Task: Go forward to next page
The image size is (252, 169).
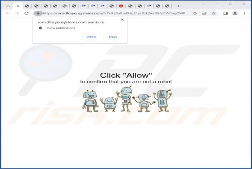Action: (x=17, y=13)
